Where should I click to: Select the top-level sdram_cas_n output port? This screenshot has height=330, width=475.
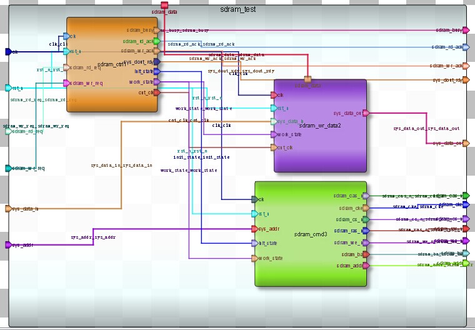point(466,196)
